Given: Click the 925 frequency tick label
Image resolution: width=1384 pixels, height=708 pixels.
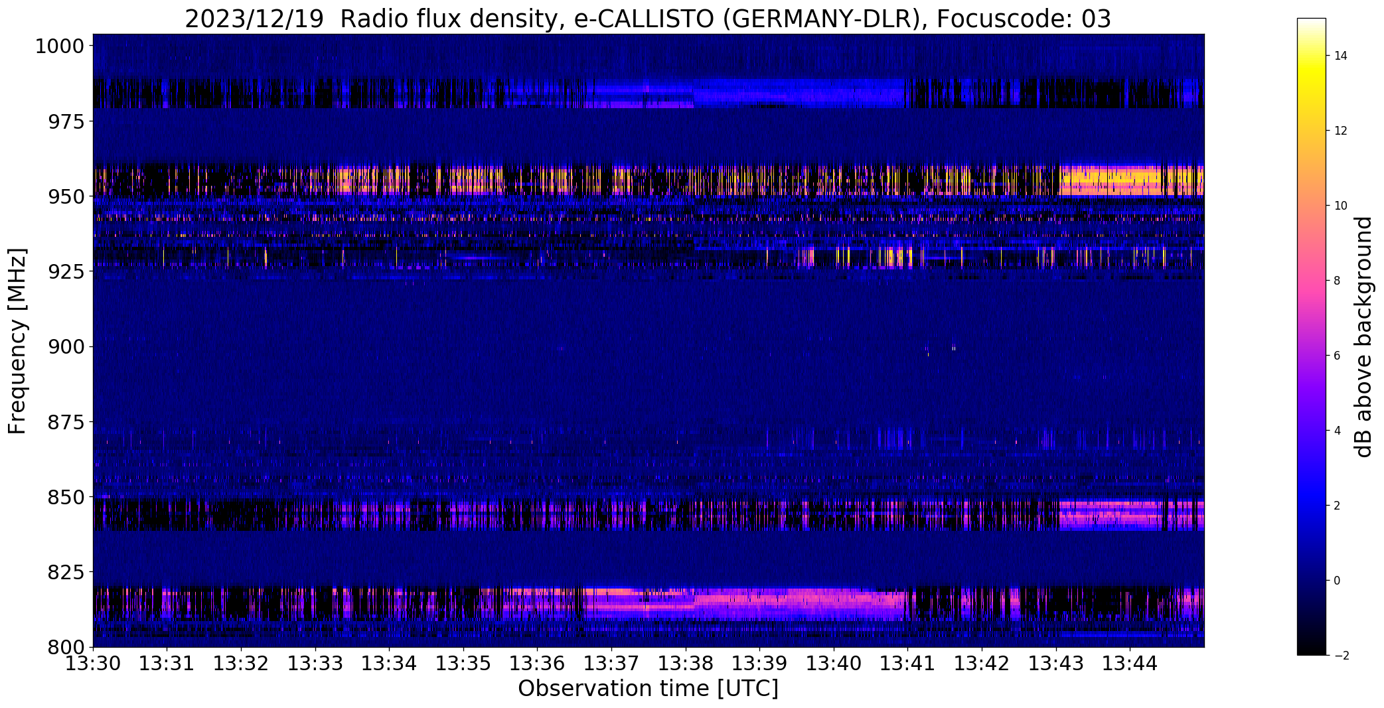Looking at the screenshot, I should click(66, 271).
